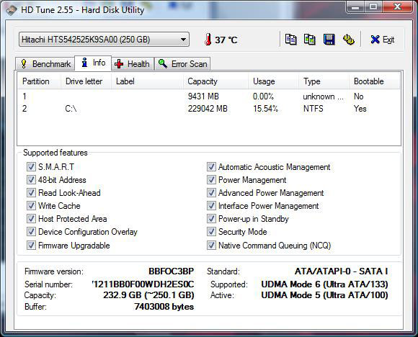The width and height of the screenshot is (418, 337).
Task: Toggle Advanced Power Management checkbox
Action: 211,192
